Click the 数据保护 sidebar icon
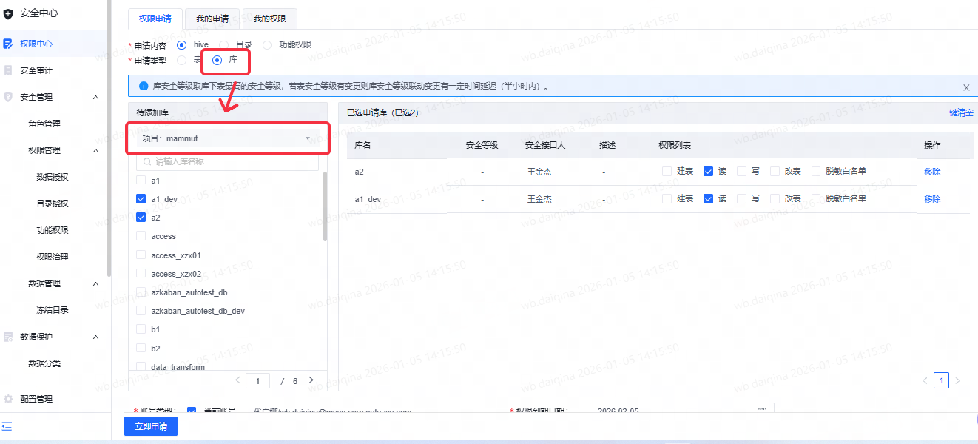978x444 pixels. (x=8, y=337)
